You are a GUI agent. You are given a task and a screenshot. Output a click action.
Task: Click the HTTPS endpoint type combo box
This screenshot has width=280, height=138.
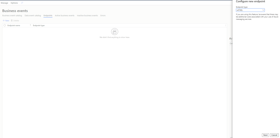click(248, 10)
